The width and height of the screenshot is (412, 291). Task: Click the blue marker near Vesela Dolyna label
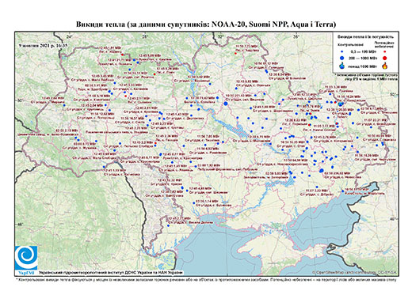point(168,225)
